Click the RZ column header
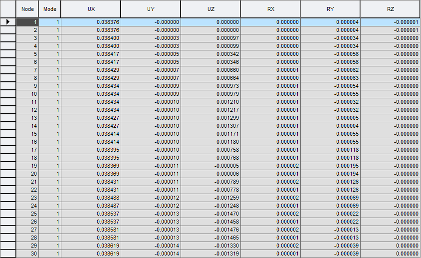Viewport: 421px width, 258px height. pos(391,9)
